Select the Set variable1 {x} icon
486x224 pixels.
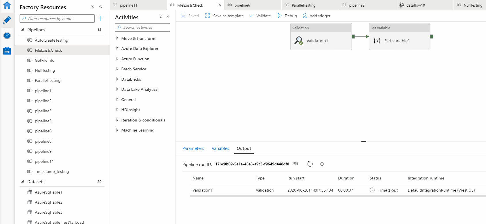pos(377,41)
